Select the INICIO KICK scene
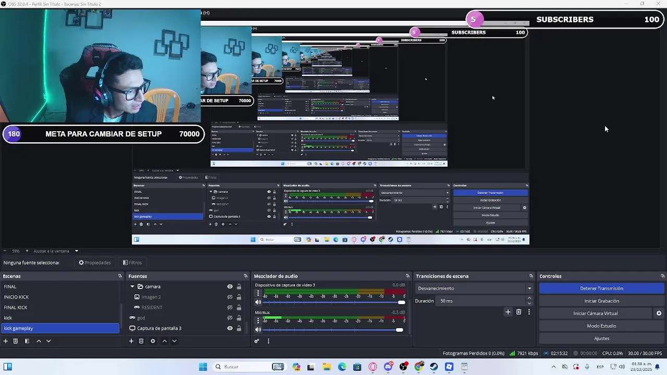 60,297
